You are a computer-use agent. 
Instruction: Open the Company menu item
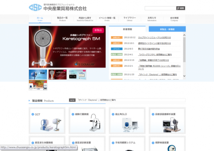pyautogui.click(x=174, y=19)
